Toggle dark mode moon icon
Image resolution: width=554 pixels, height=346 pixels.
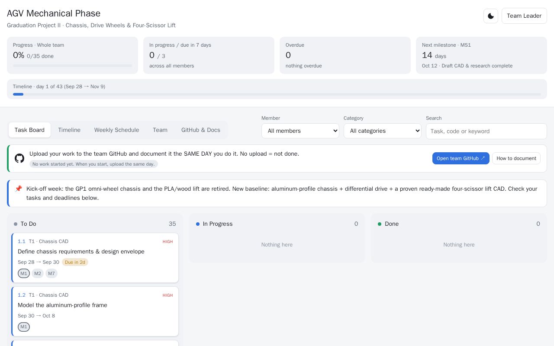491,16
